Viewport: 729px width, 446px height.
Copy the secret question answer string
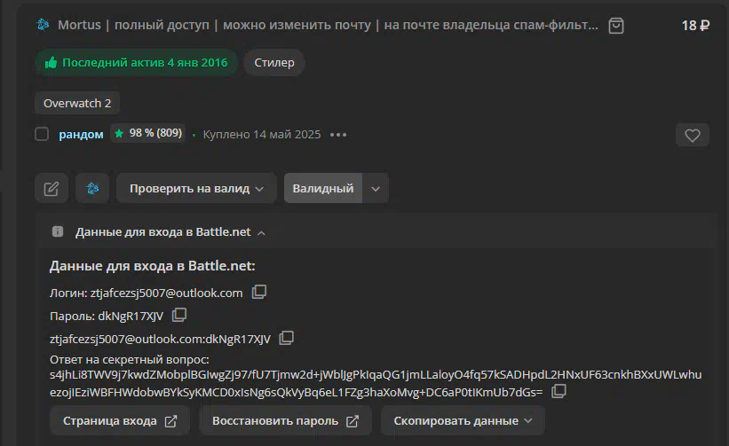click(x=559, y=391)
